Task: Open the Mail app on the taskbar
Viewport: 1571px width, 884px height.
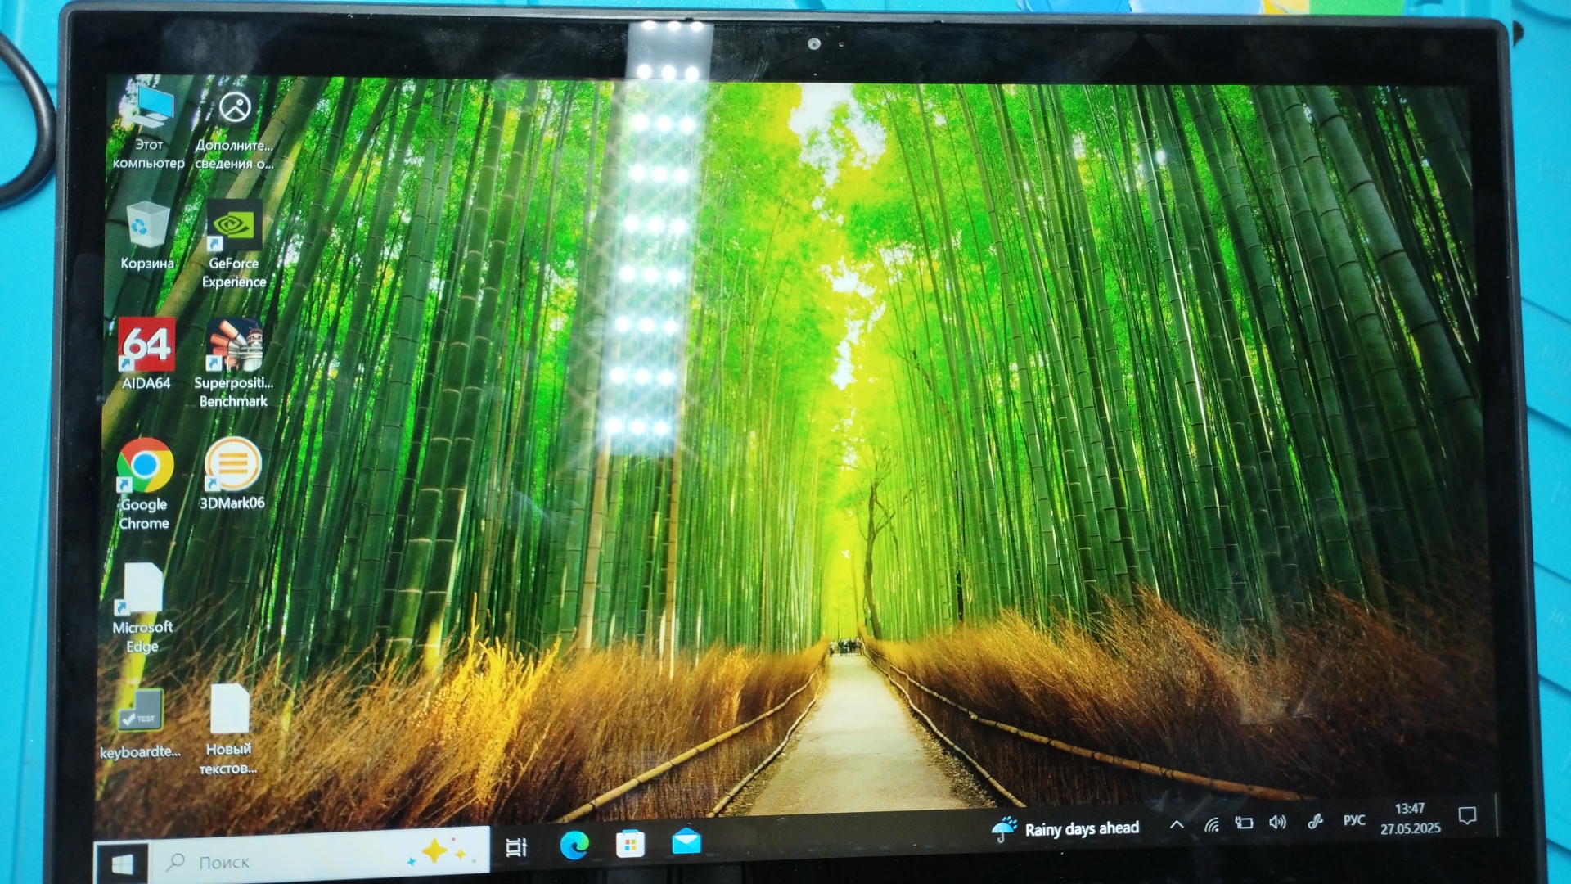Action: pyautogui.click(x=686, y=841)
